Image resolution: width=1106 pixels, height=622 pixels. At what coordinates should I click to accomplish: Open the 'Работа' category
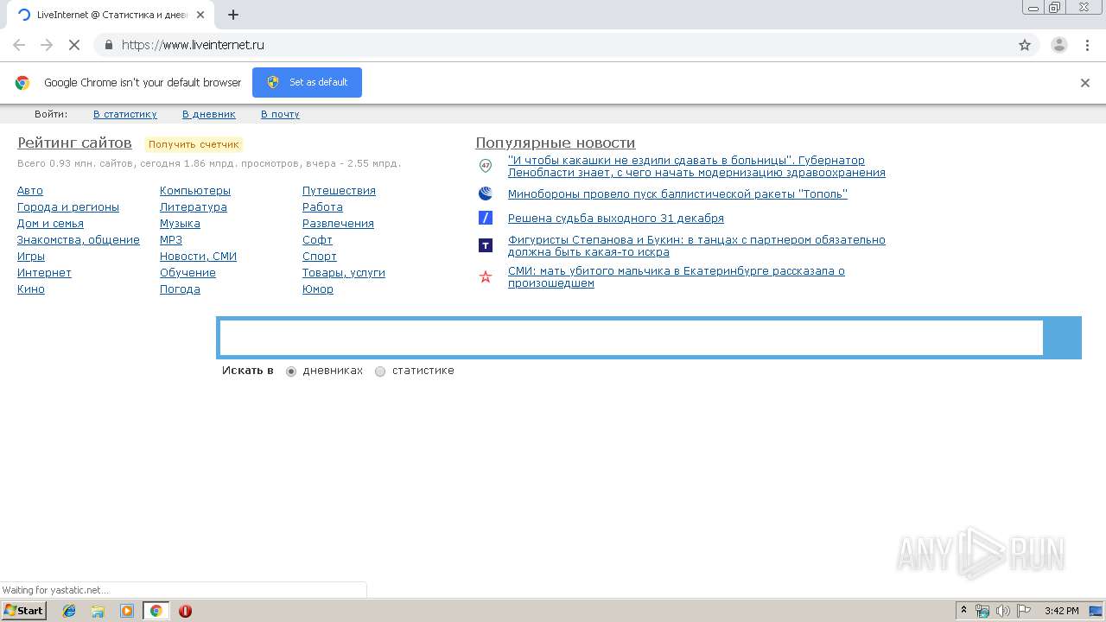[322, 207]
